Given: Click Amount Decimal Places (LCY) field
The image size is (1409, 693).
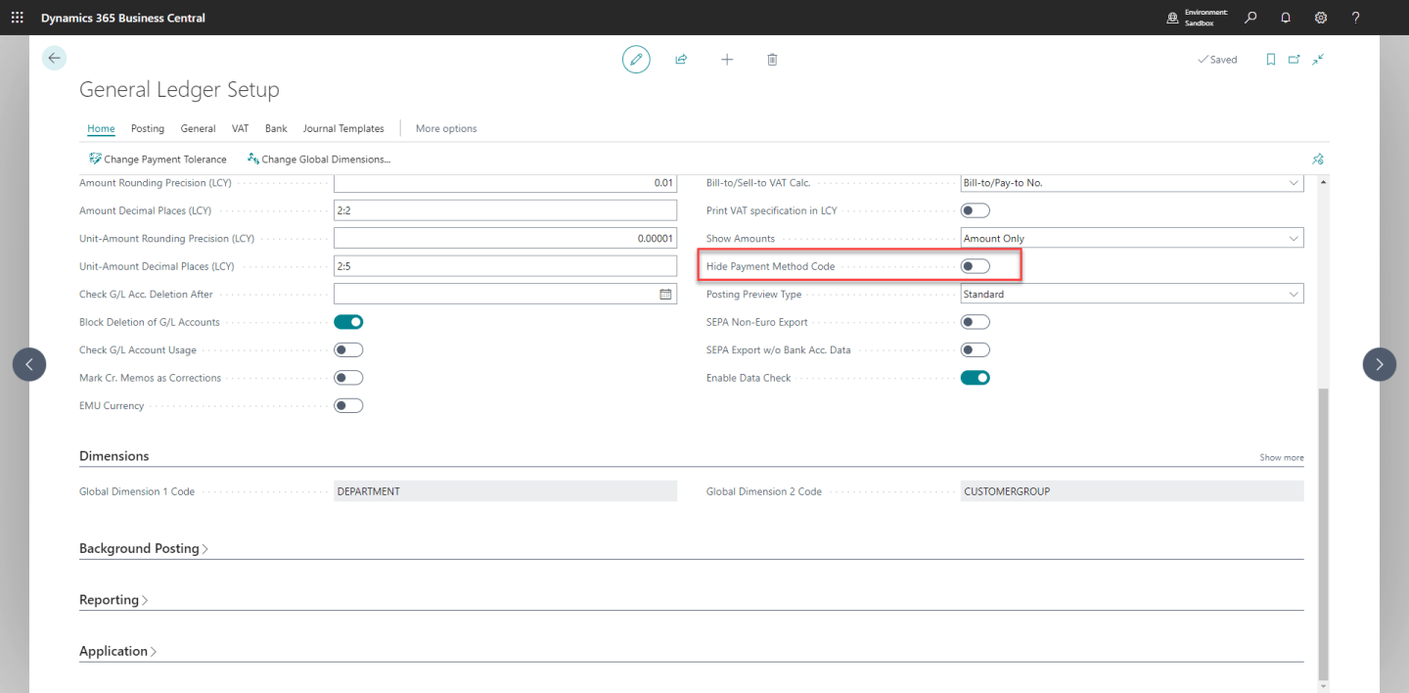Looking at the screenshot, I should pyautogui.click(x=506, y=210).
